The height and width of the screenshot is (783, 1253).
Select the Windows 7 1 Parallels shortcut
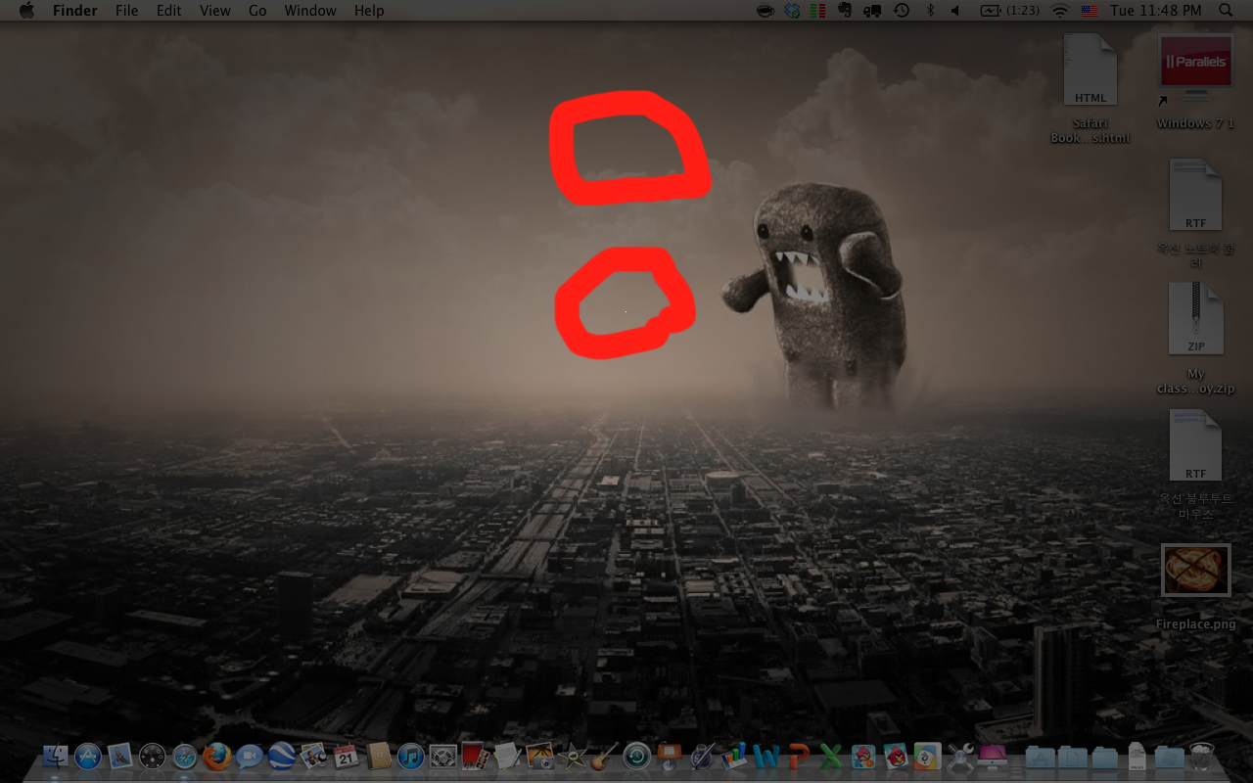point(1195,82)
